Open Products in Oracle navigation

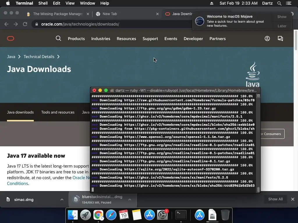[x=76, y=39]
